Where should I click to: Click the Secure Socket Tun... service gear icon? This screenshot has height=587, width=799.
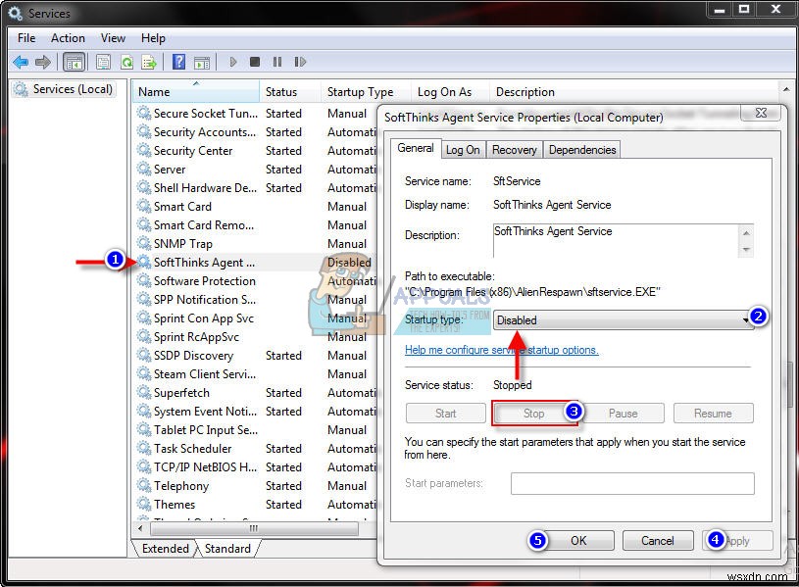[144, 113]
